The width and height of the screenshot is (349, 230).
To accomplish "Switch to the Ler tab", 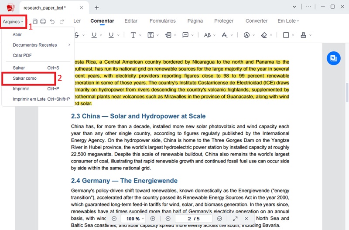I will [x=77, y=21].
